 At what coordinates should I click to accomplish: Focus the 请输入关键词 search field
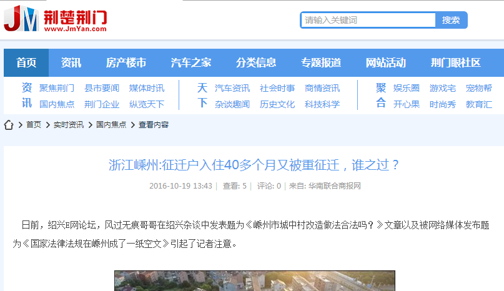(x=368, y=20)
